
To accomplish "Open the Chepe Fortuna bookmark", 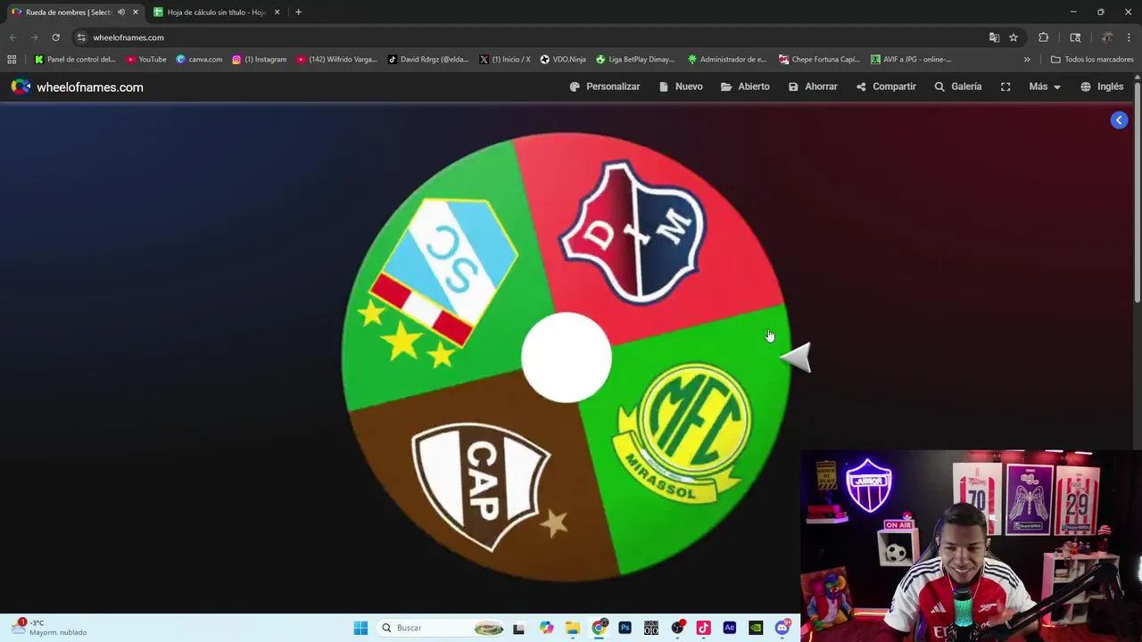I will (x=819, y=60).
